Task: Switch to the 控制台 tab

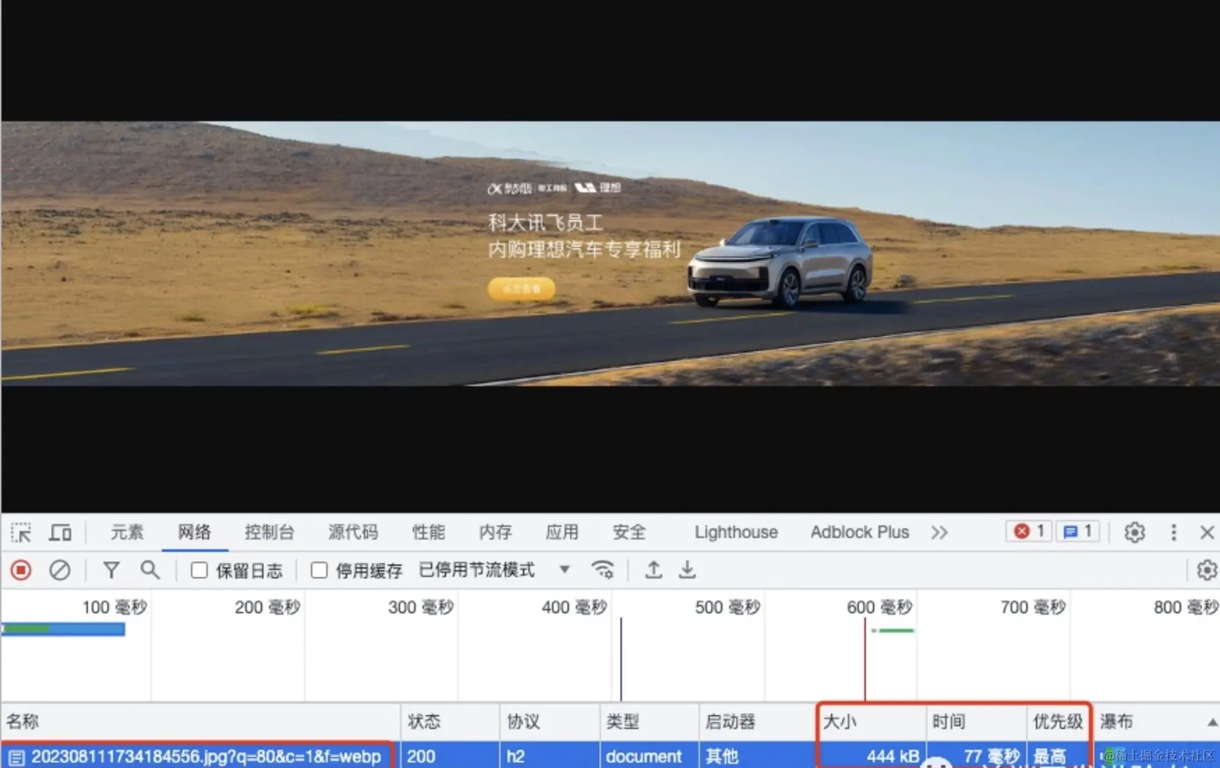Action: 270,532
